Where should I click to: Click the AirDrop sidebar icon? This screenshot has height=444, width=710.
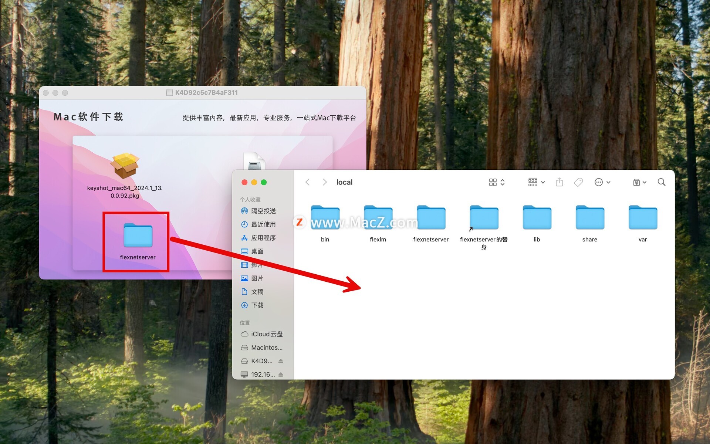pyautogui.click(x=244, y=211)
